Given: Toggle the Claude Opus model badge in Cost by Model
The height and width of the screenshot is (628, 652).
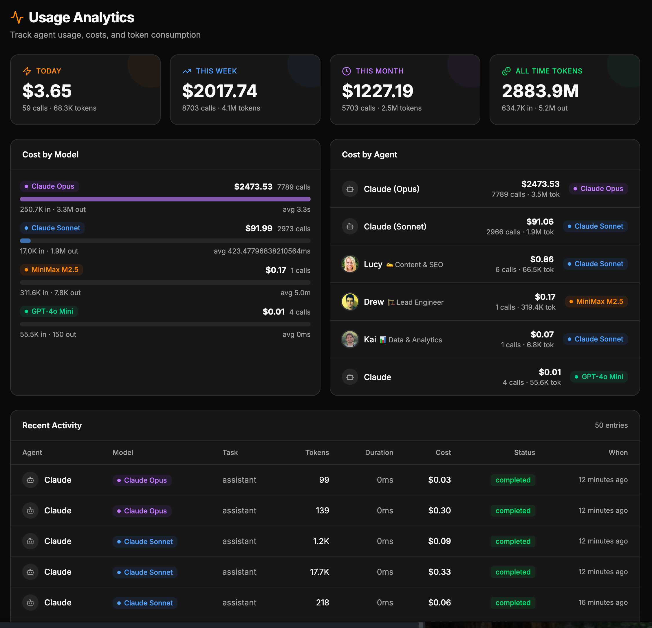Looking at the screenshot, I should [x=49, y=186].
